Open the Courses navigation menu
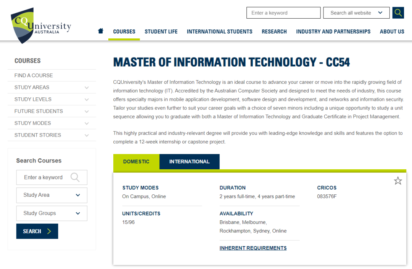The image size is (412, 269). coord(124,32)
